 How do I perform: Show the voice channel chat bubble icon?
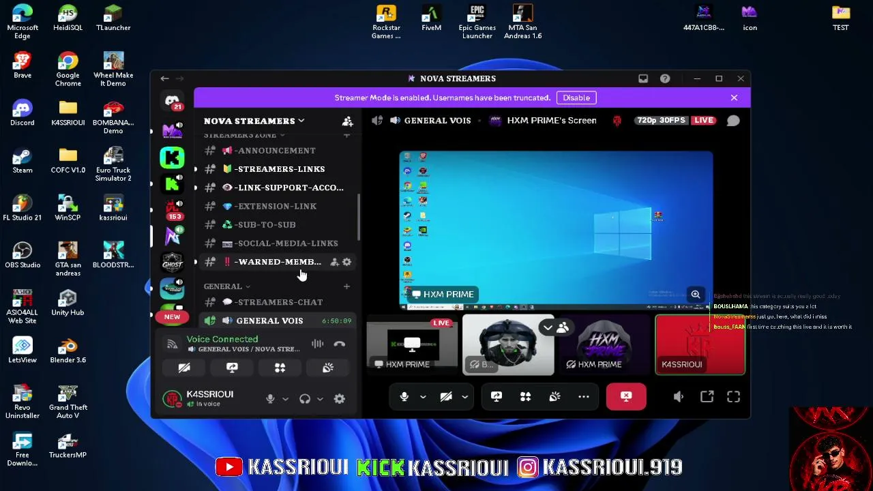point(733,121)
